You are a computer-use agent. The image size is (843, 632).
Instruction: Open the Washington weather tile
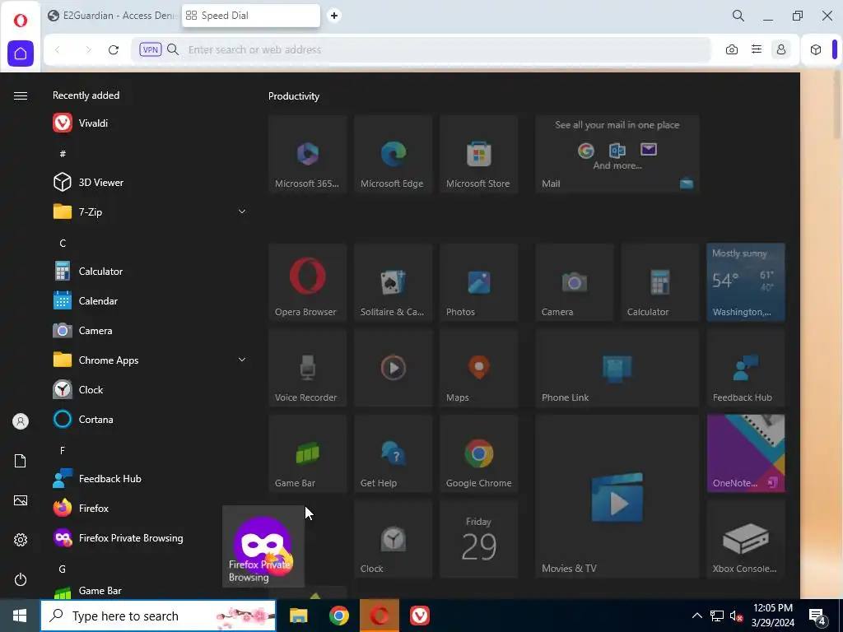pos(746,282)
